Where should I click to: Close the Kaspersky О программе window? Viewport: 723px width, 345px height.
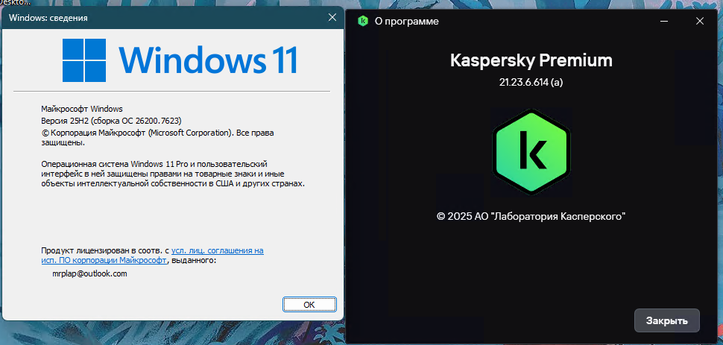(700, 21)
